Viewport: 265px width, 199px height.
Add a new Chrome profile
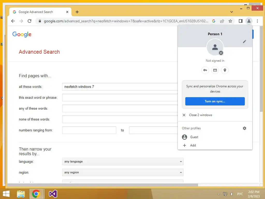pyautogui.click(x=215, y=145)
